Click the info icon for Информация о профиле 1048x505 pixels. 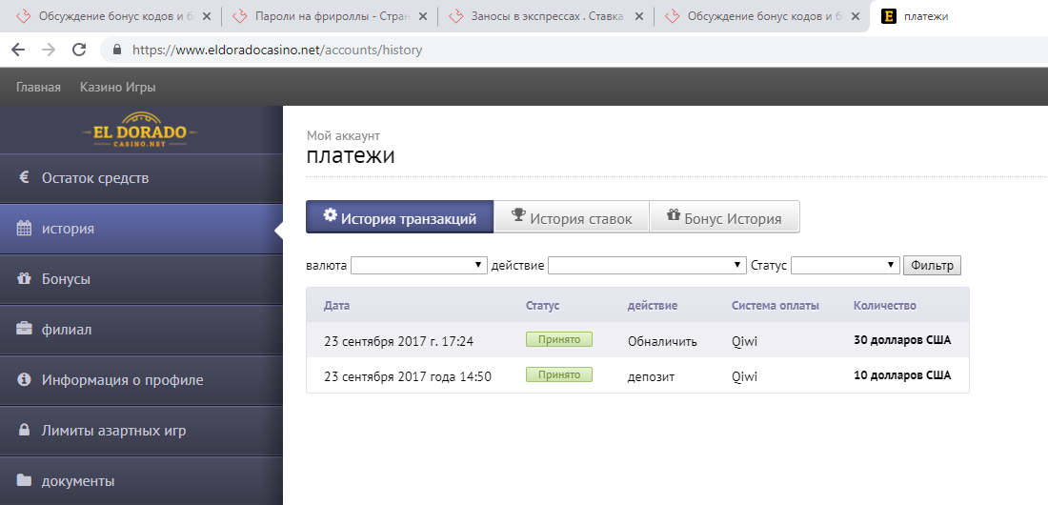24,380
